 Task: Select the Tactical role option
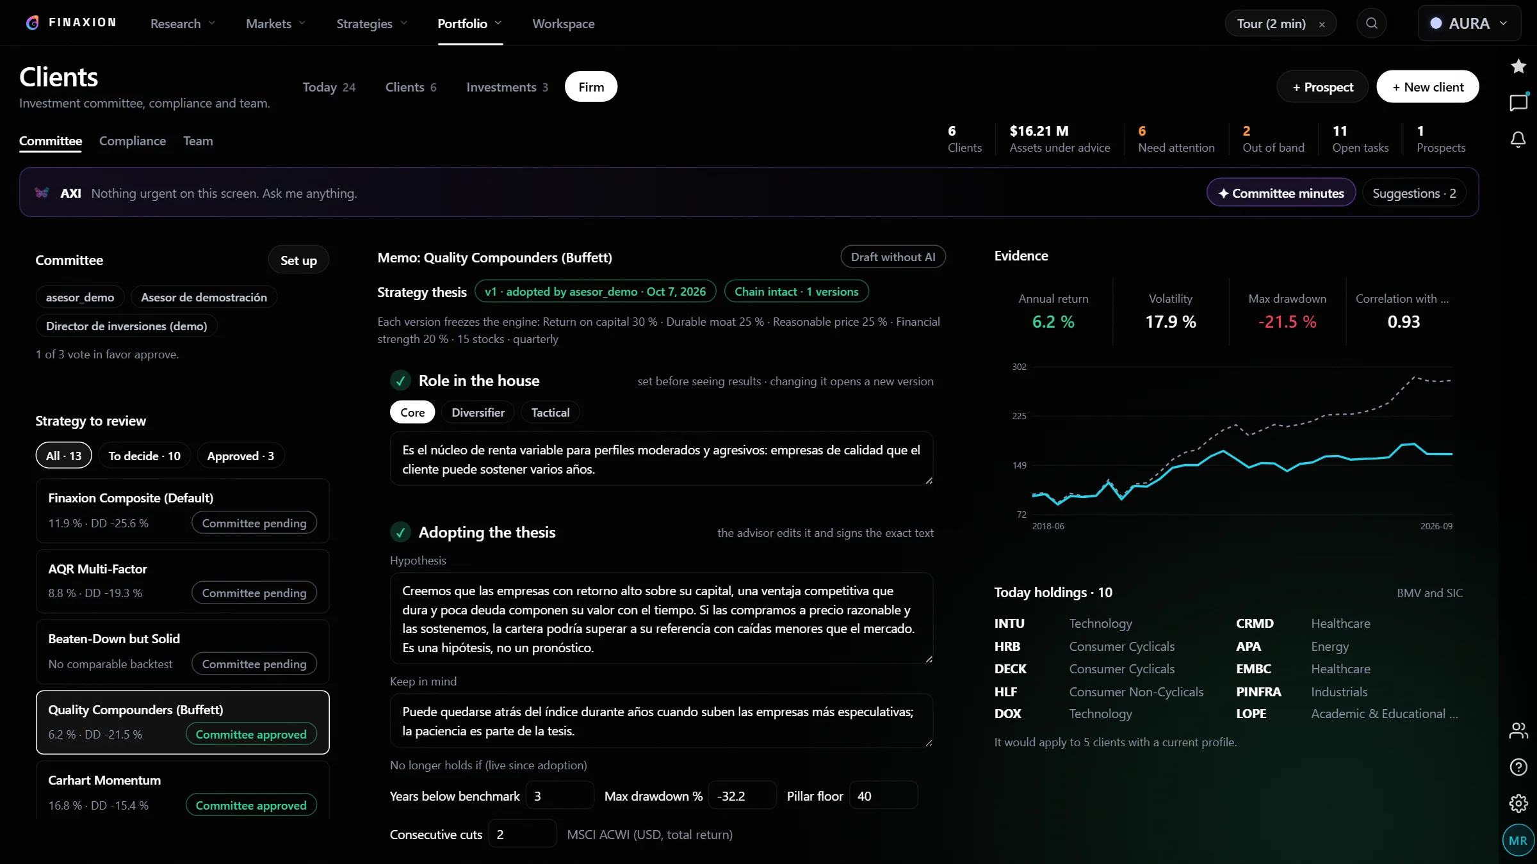[550, 412]
